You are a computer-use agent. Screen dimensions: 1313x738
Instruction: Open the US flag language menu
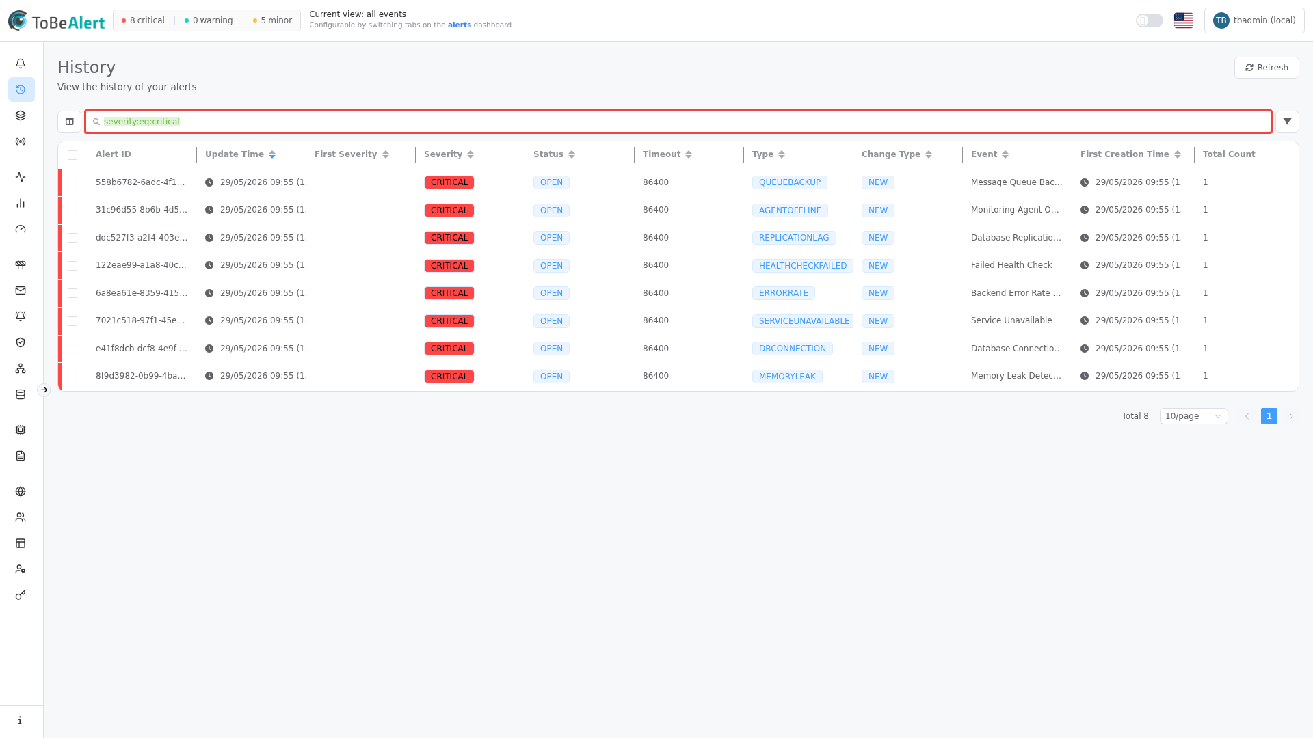[1183, 20]
